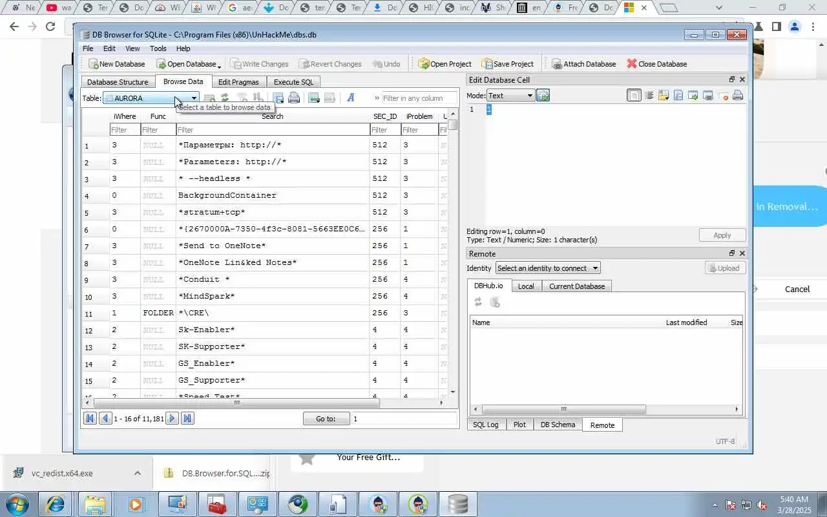Click the print table data icon
The image size is (827, 517).
294,98
